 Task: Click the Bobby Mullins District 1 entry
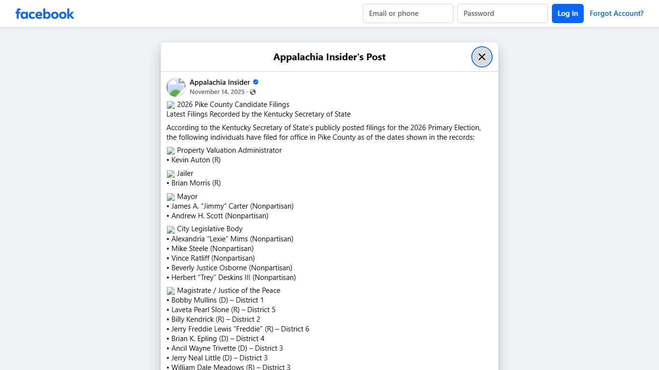[215, 300]
